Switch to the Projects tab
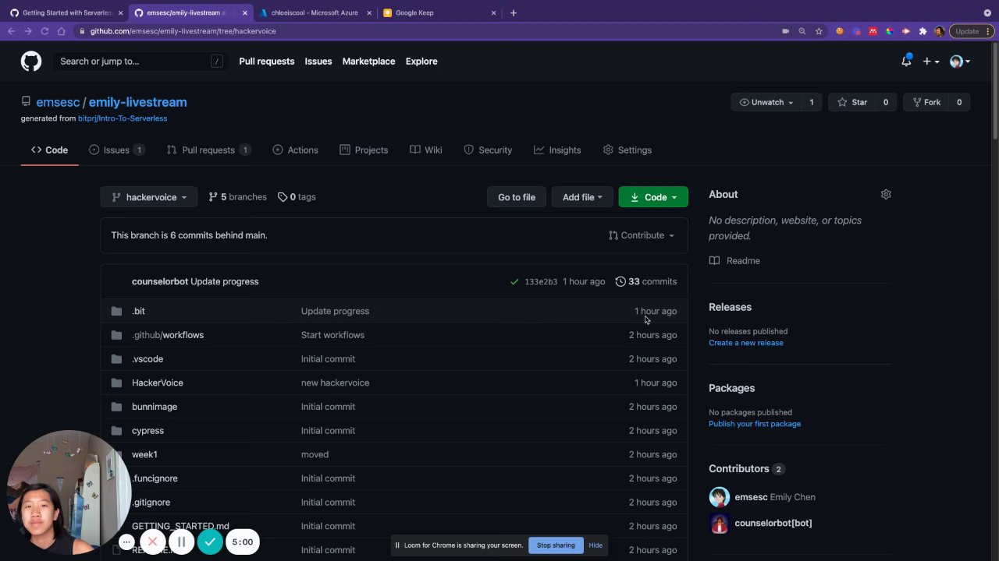This screenshot has height=561, width=999. coord(364,150)
